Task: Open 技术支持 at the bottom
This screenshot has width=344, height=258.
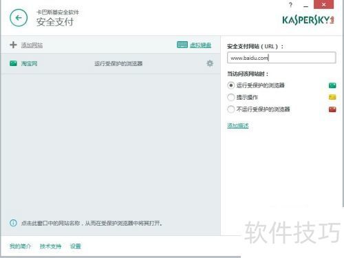Action: [x=50, y=246]
